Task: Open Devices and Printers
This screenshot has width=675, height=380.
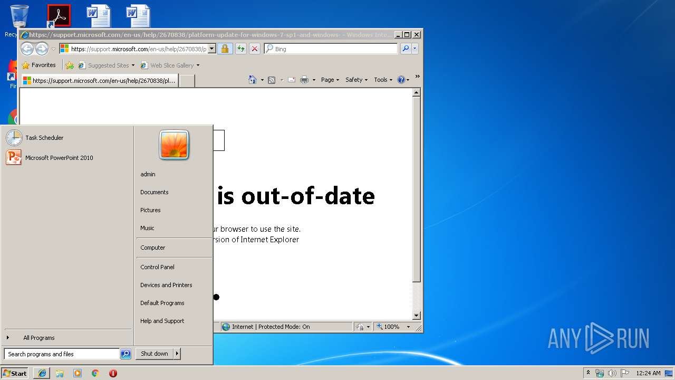Action: [166, 285]
